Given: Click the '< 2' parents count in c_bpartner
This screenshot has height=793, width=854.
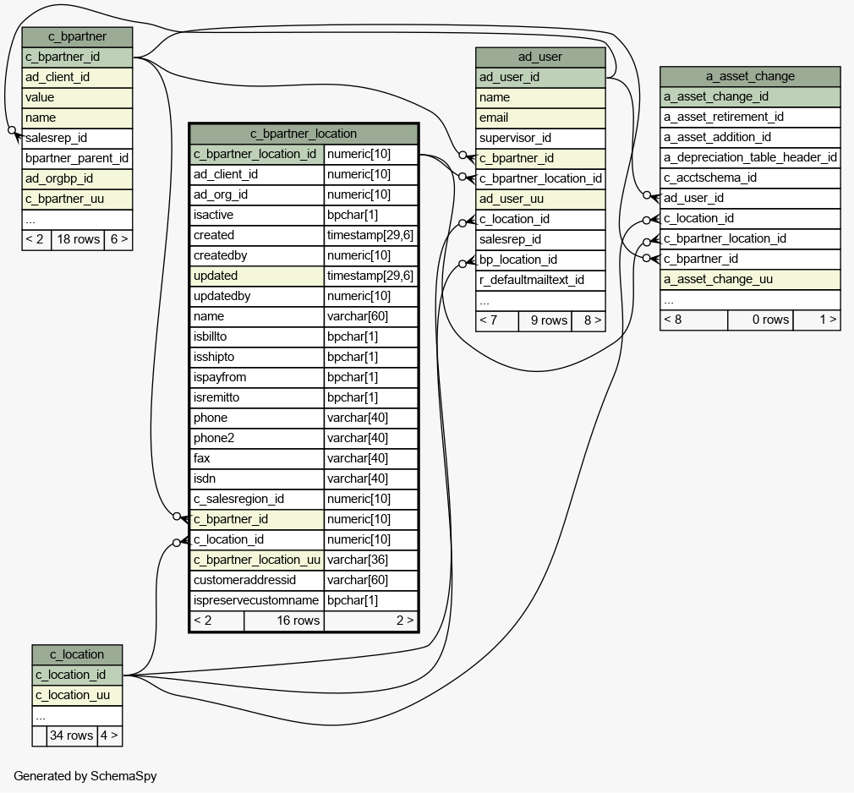Looking at the screenshot, I should (x=36, y=239).
